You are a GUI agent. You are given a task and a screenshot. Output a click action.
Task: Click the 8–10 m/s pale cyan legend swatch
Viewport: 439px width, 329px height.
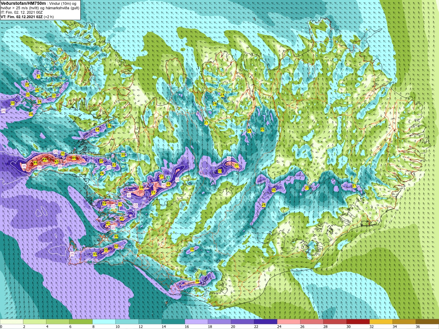[x=104, y=322]
